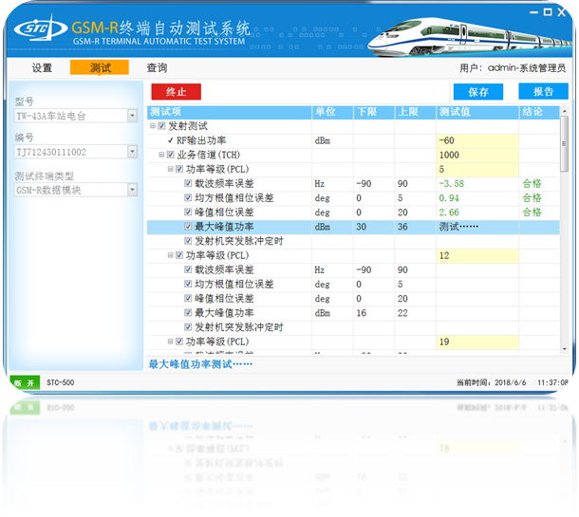Toggle the 业务信道(TCH) checkbox
The height and width of the screenshot is (517, 579).
coord(171,155)
